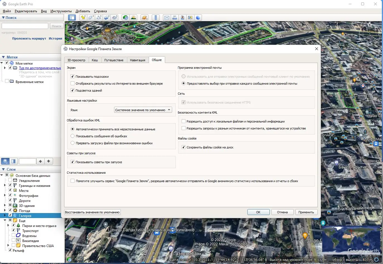Viewport: 383px width, 264px height.
Task: Switch to the 'Навигация' tab
Action: (138, 60)
